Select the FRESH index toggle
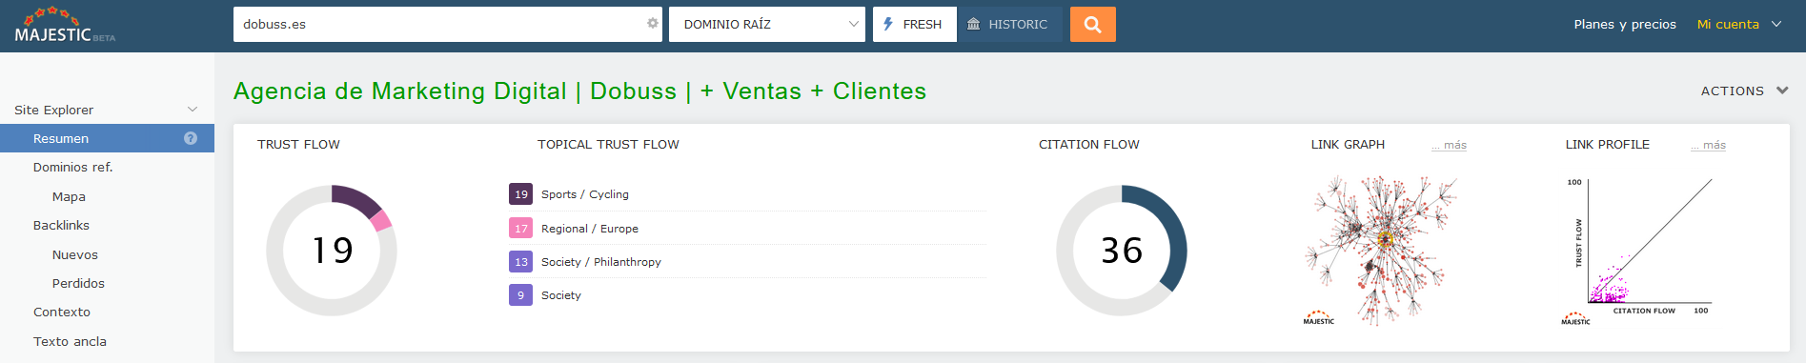 point(915,25)
